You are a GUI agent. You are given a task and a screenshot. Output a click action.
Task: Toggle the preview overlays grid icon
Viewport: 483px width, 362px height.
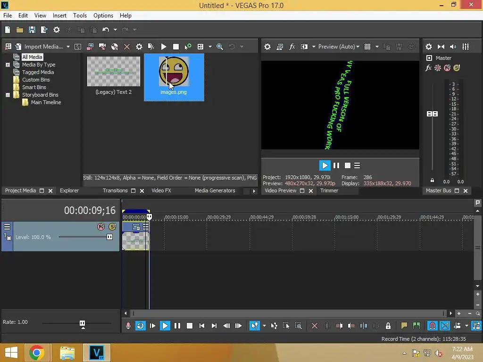[367, 47]
